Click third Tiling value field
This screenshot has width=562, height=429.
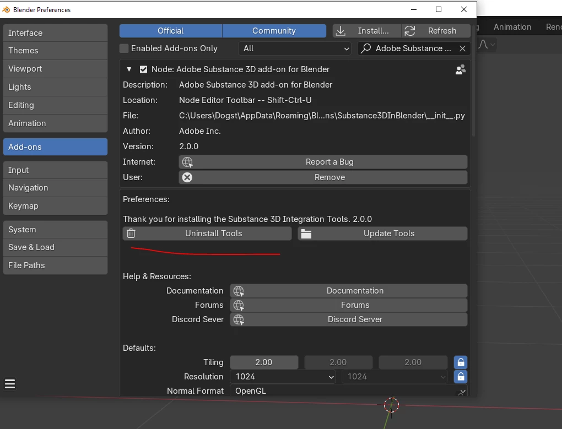click(x=413, y=362)
